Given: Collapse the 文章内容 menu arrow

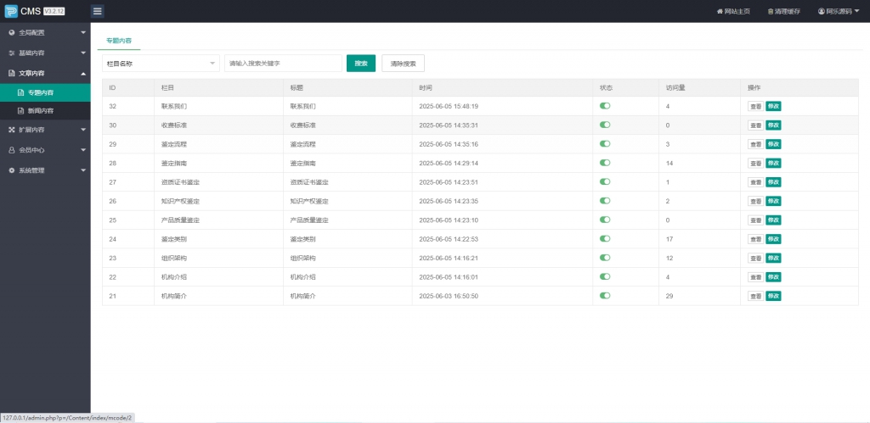Looking at the screenshot, I should pos(83,74).
